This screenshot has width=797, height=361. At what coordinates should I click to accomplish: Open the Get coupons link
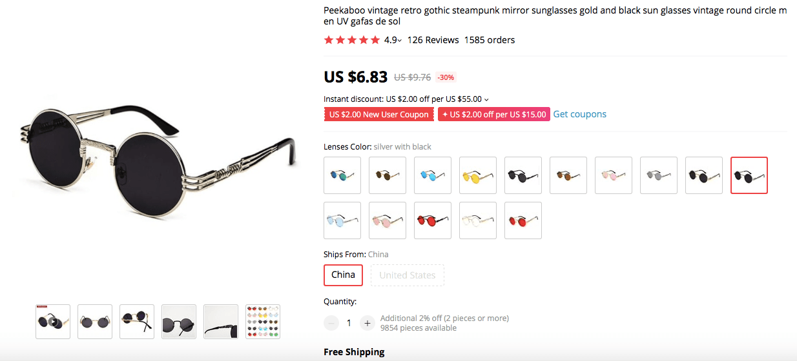[579, 114]
